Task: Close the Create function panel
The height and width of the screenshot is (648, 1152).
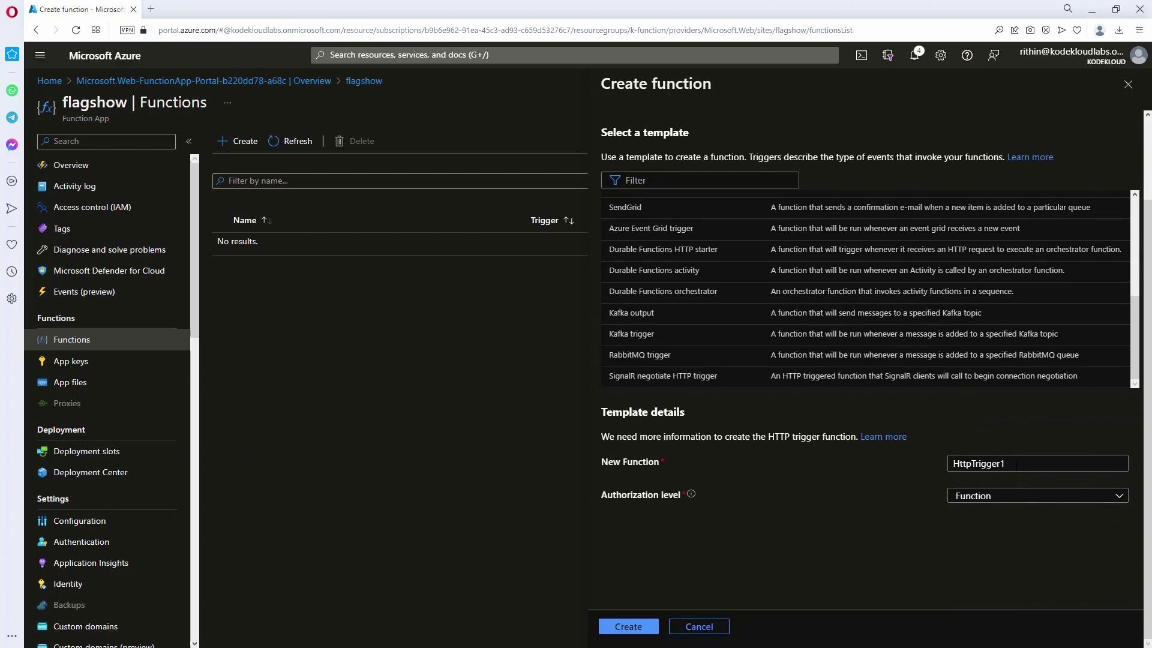Action: 1128,85
